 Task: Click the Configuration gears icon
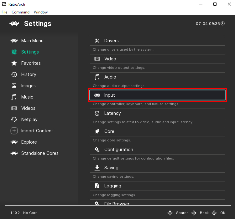point(97,150)
